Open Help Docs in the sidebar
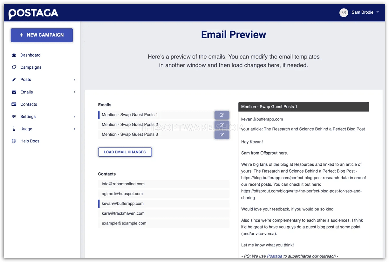The height and width of the screenshot is (262, 389). coord(30,141)
